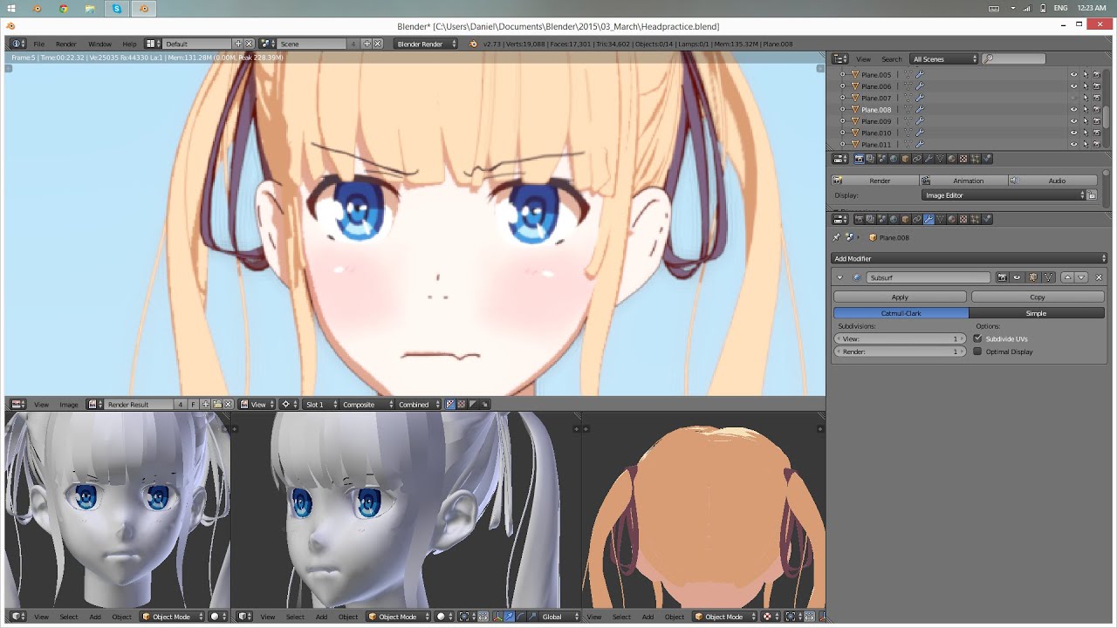Image resolution: width=1117 pixels, height=628 pixels.
Task: Open the Render menu in the info header
Action: [66, 44]
